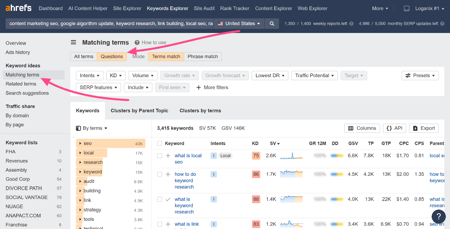Sort by the SV column header

click(x=275, y=143)
